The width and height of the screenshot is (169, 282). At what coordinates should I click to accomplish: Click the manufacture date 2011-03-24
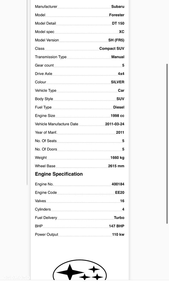point(115,124)
